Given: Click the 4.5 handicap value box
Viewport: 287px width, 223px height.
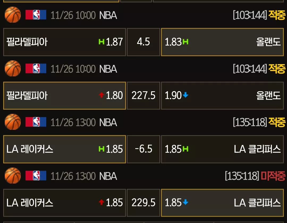Looking at the screenshot, I should point(143,42).
